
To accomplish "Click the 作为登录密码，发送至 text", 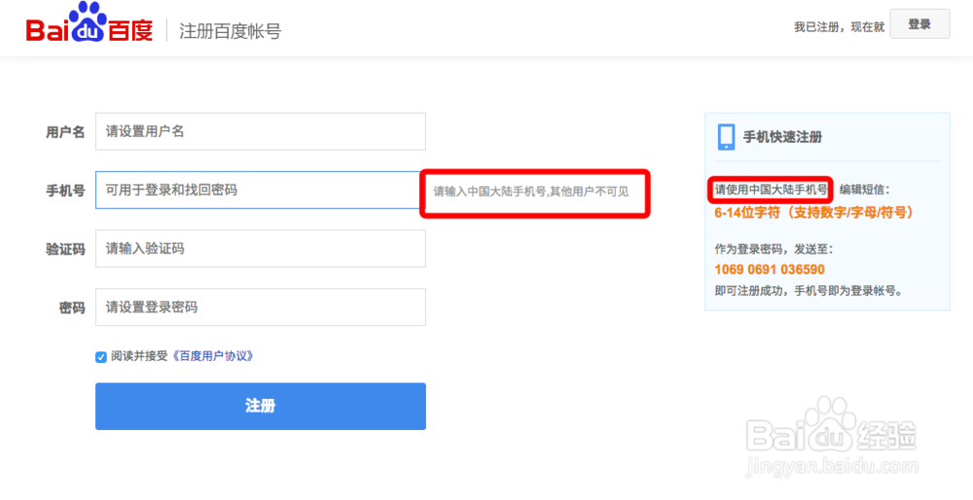I will coord(774,249).
